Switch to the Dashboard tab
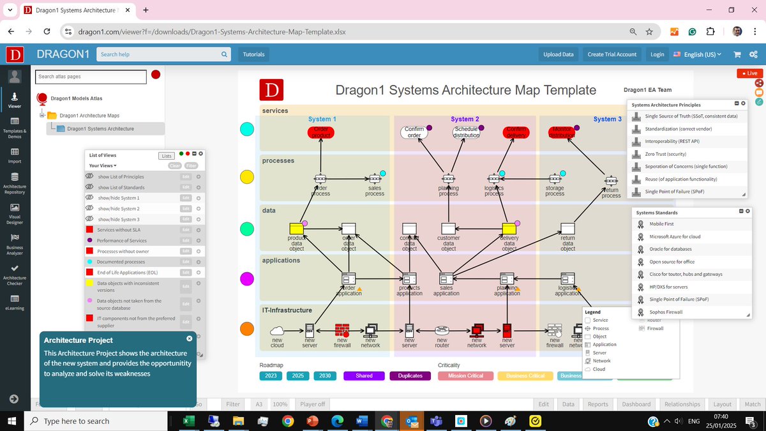 [x=636, y=404]
